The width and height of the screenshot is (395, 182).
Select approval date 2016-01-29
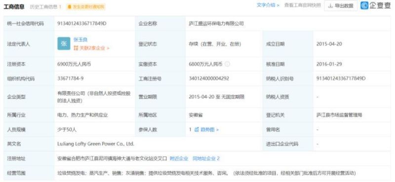(x=329, y=64)
